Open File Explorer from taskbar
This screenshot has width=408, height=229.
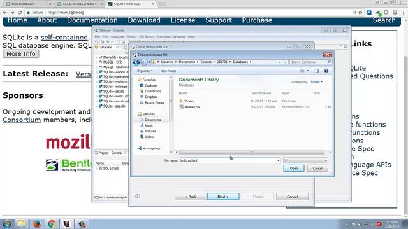[22, 224]
